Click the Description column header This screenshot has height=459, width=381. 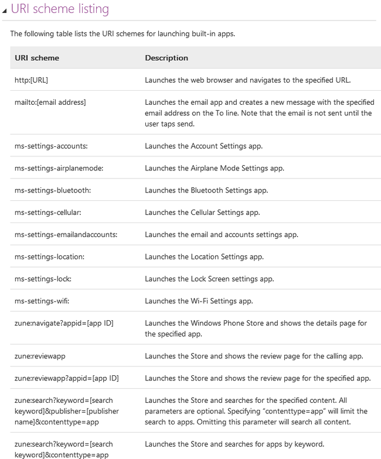[166, 58]
